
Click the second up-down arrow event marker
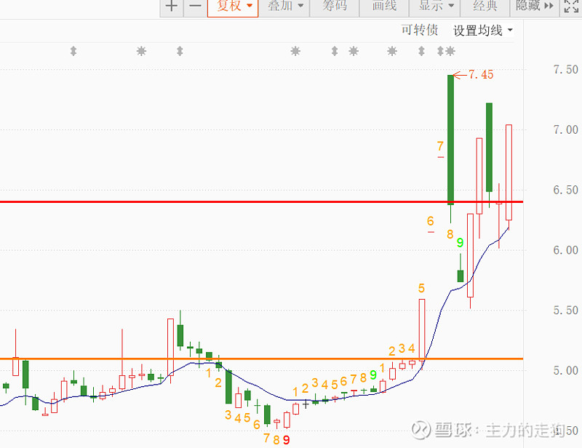180,51
